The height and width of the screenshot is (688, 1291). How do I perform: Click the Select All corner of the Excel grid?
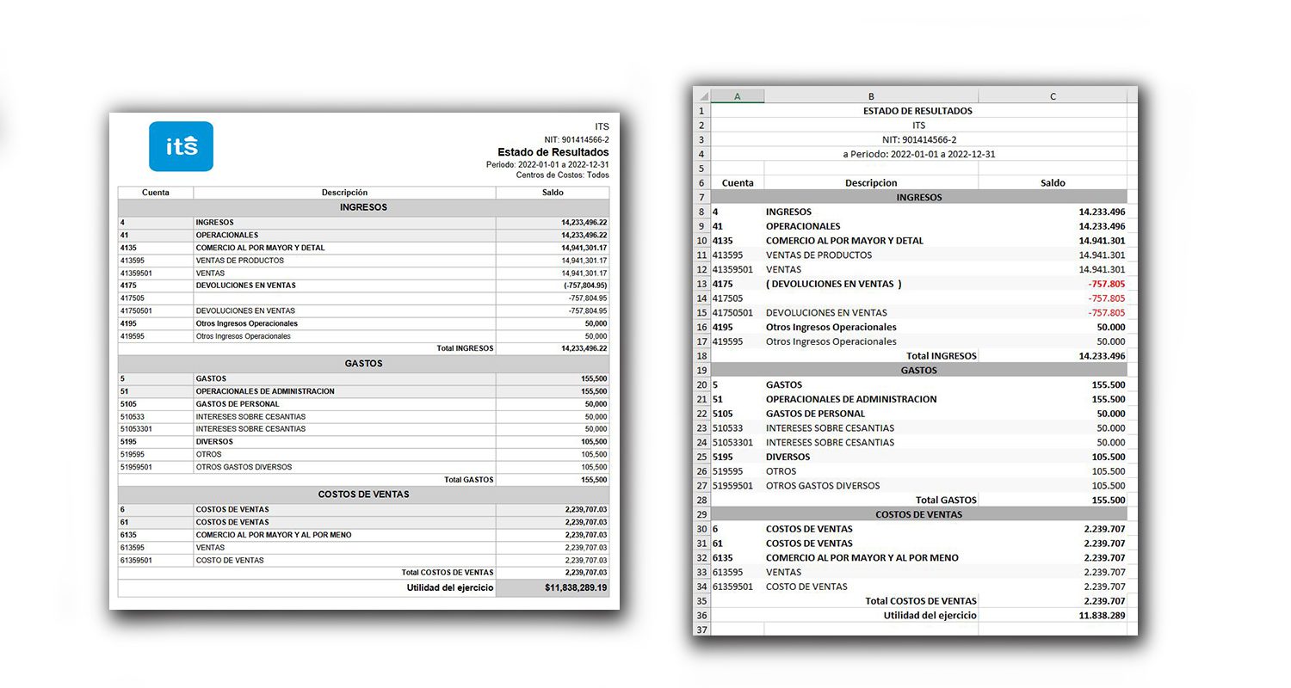pyautogui.click(x=701, y=96)
